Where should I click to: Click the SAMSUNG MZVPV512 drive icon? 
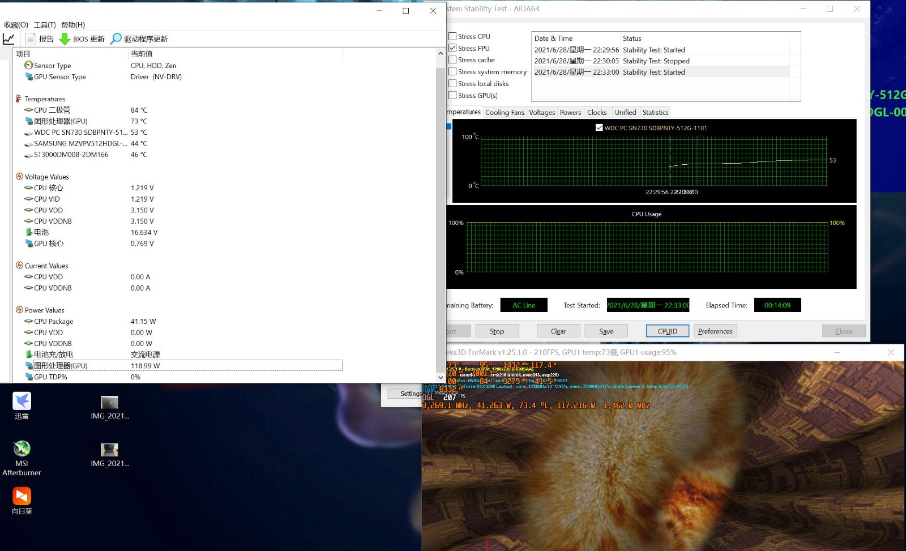point(29,144)
